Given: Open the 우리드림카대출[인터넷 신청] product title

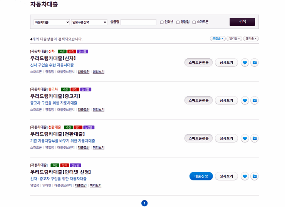Looking at the screenshot, I should pos(60,172).
